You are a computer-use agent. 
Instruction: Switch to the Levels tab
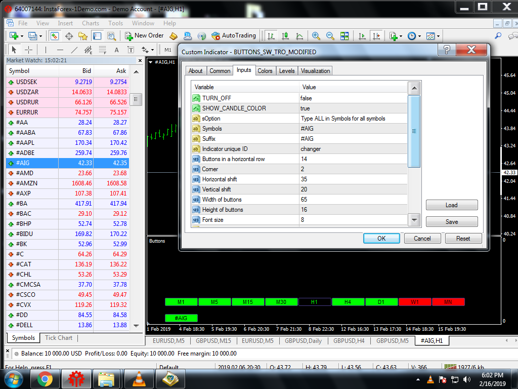point(287,71)
